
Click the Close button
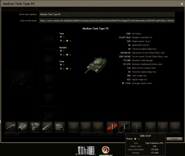[x=174, y=139]
